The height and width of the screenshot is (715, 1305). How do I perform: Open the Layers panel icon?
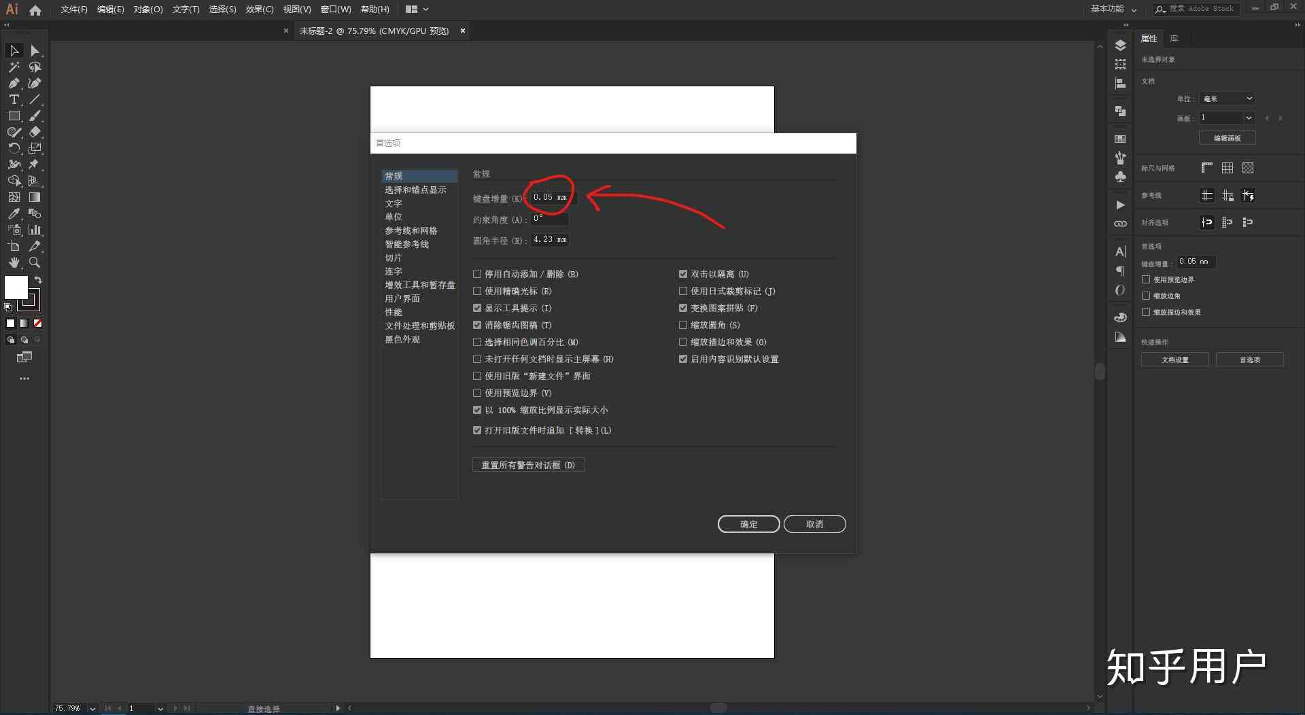(1120, 46)
